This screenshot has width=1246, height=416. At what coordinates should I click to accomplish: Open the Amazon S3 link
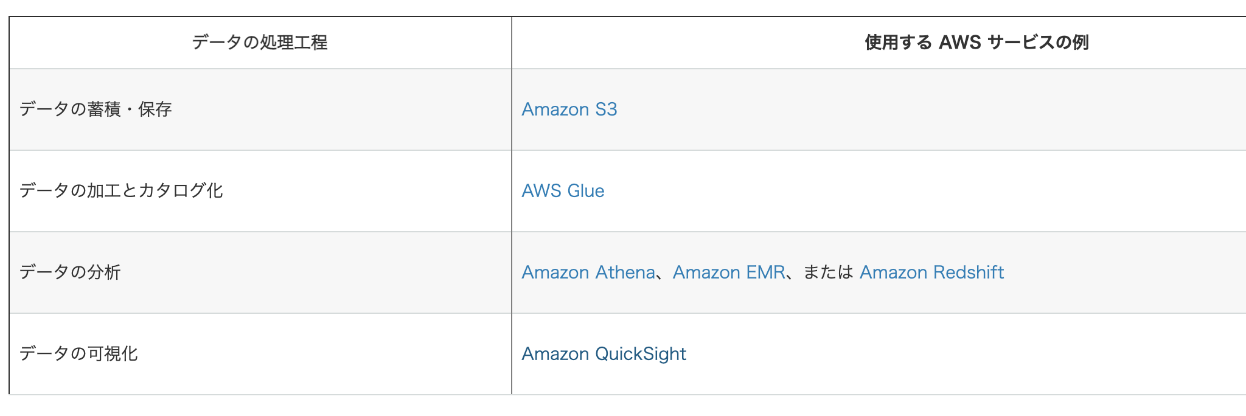569,109
